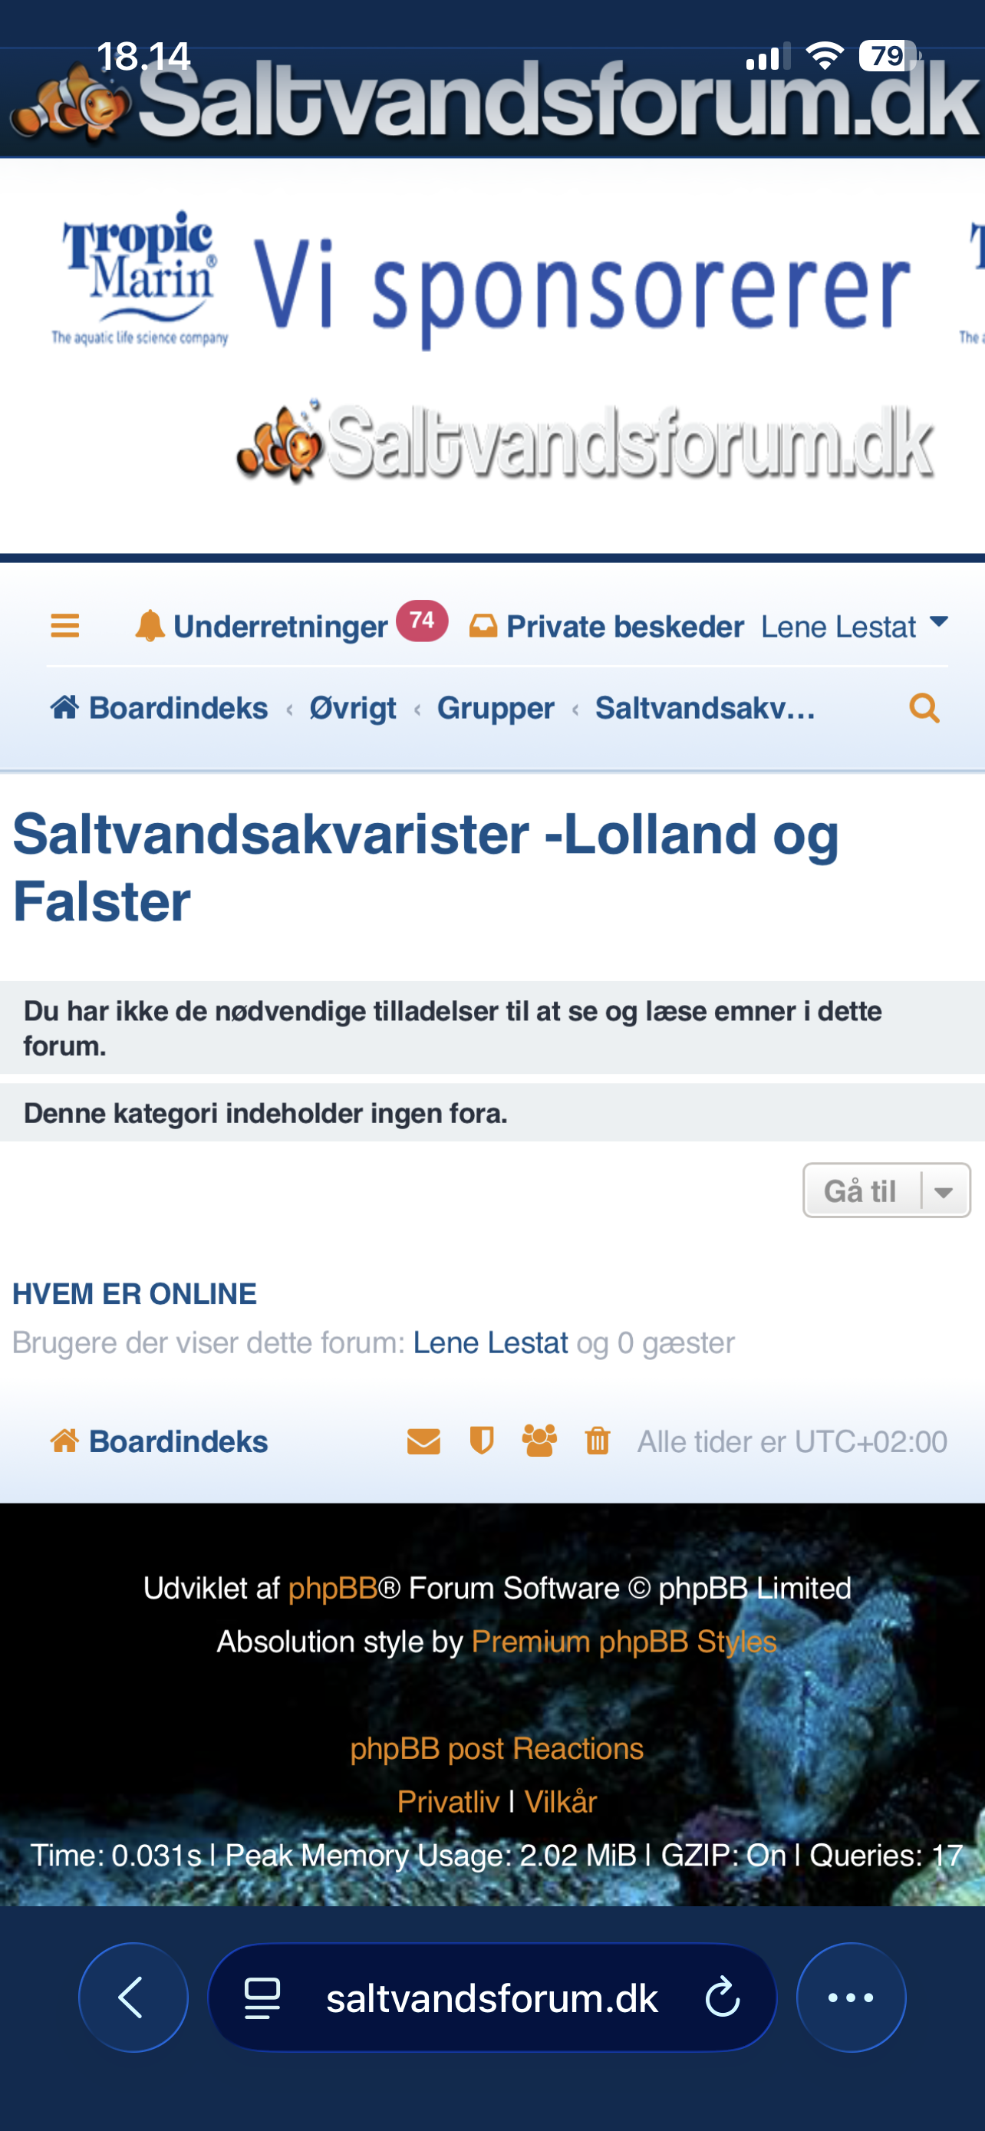Tap the browser back arrow button
This screenshot has width=985, height=2131.
click(x=132, y=1998)
